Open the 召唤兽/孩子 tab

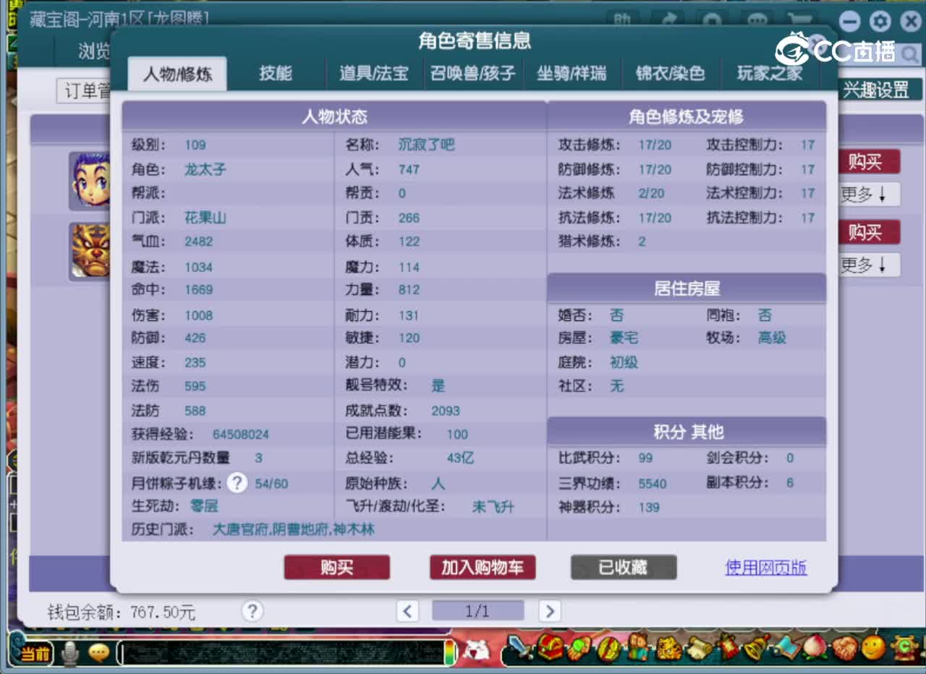(473, 73)
